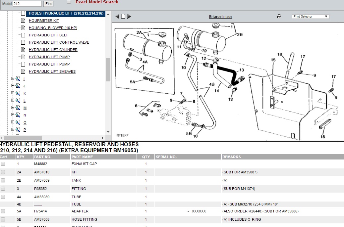
Task: Tick the cart checkbox for EXHAUST CAP
Action: (3, 164)
